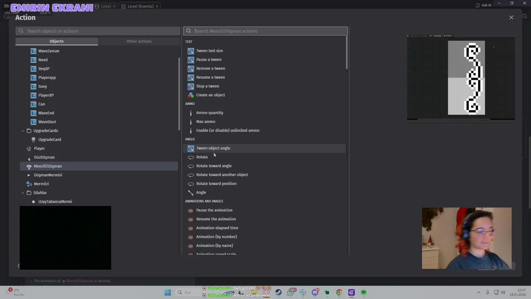Viewport: 531px width, 299px height.
Task: Switch to the Level scene tab
Action: tap(106, 6)
